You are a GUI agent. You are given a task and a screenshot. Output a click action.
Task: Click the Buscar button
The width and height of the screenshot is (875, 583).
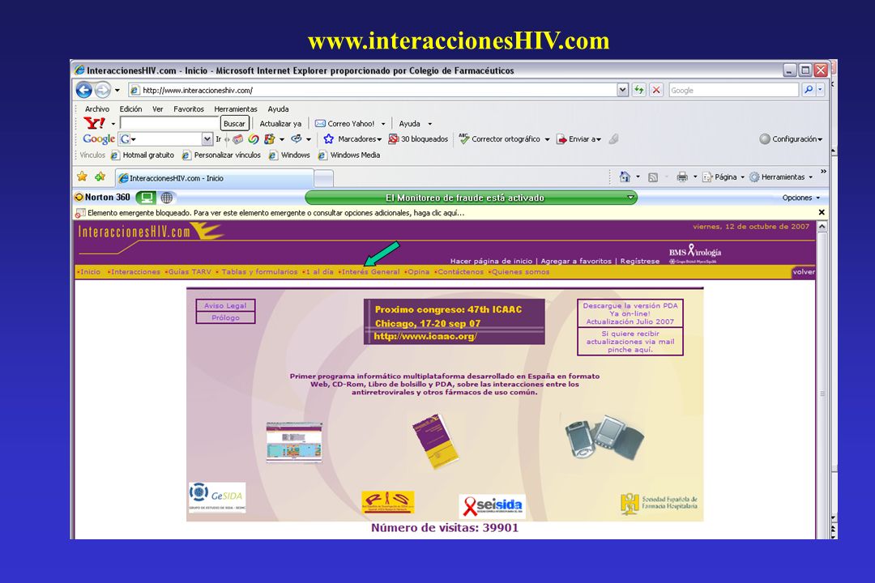[234, 124]
